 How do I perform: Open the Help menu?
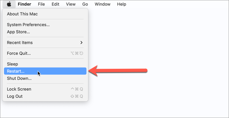tap(121, 4)
